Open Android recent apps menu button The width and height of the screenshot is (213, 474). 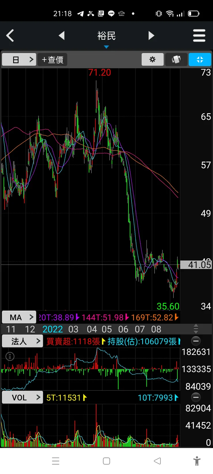[56, 461]
